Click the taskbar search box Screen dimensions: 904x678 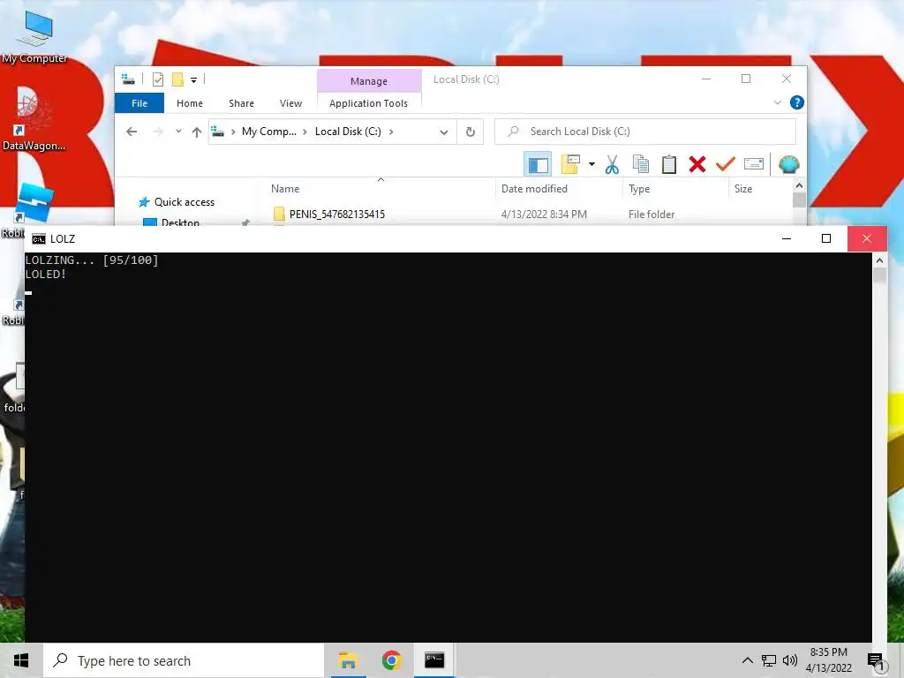pyautogui.click(x=184, y=660)
